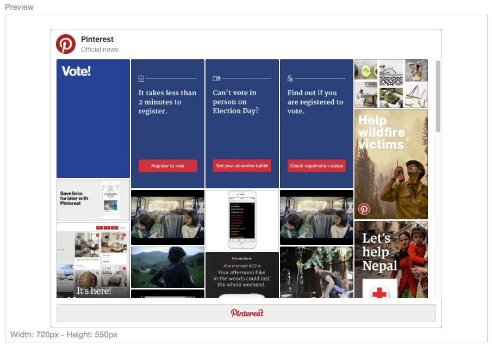Open the phone screenshot pin
This screenshot has width=492, height=351.
pos(242,220)
